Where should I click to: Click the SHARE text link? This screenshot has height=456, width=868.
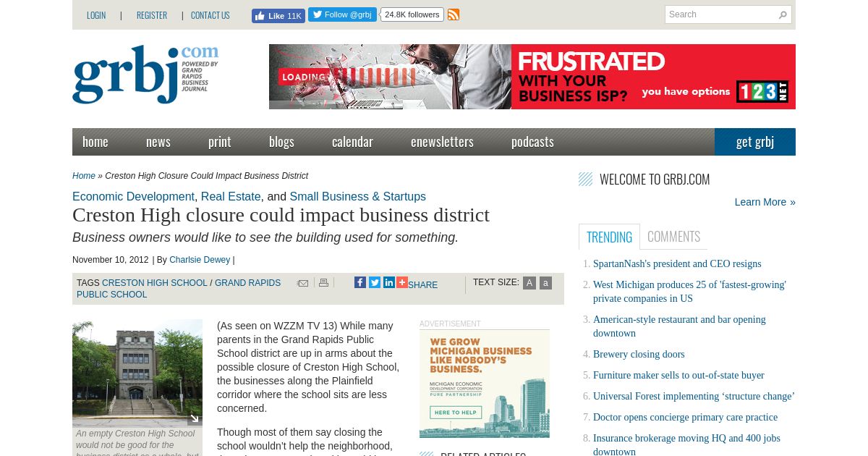pyautogui.click(x=422, y=285)
